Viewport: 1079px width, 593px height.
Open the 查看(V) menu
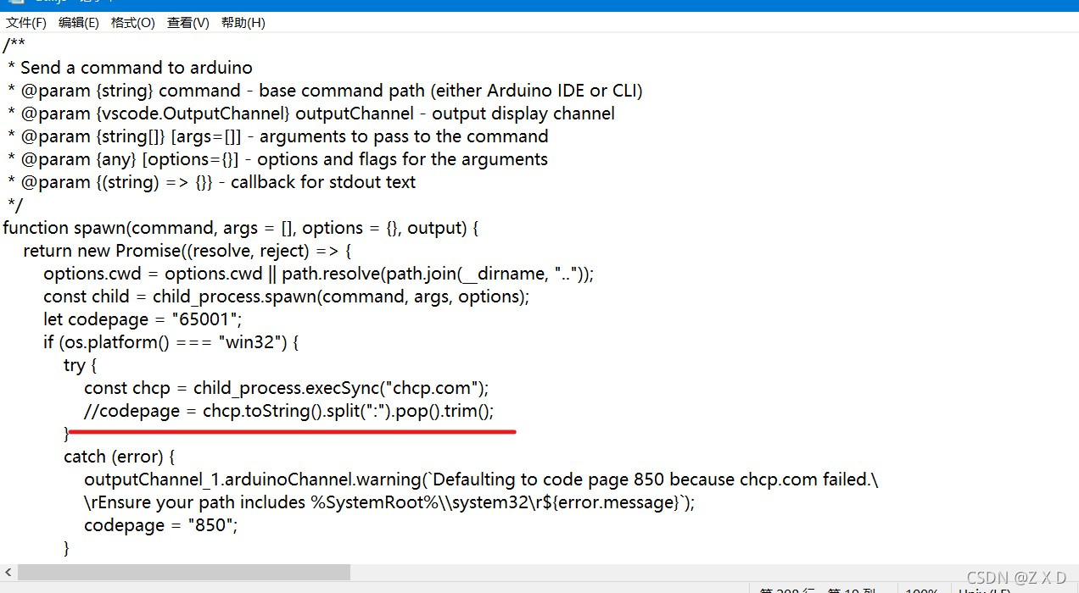coord(188,23)
